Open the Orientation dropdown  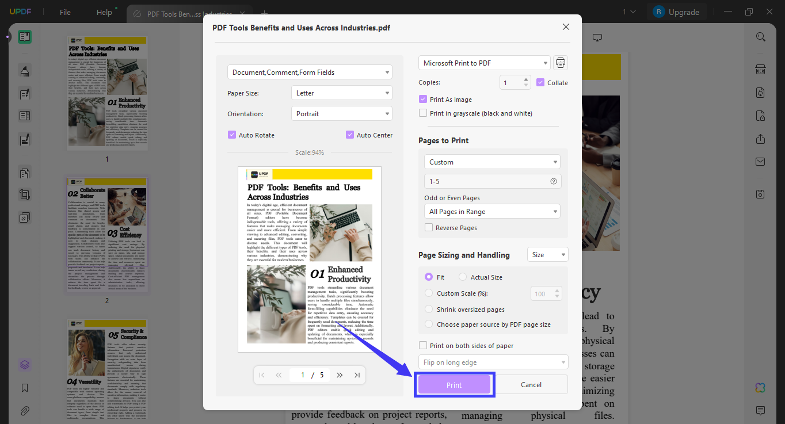342,113
